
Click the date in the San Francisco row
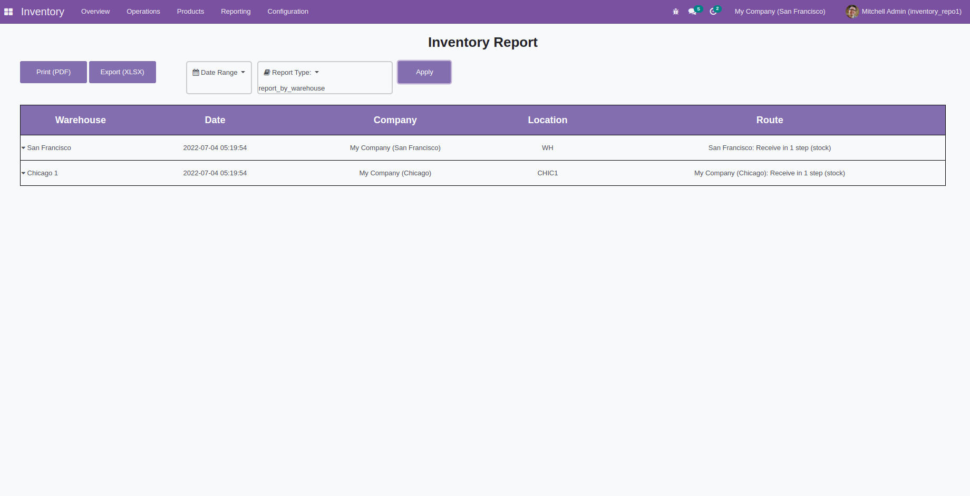tap(215, 148)
